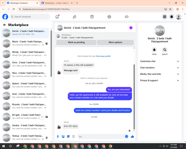Viewport: 186px width, 149px height.
Task: Open Windows taskbar search circle
Action: pyautogui.click(x=10, y=146)
